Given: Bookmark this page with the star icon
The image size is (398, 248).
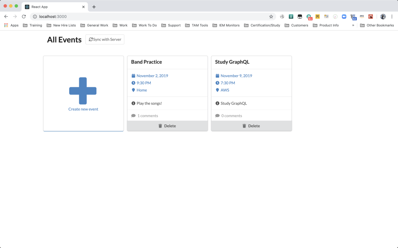Looking at the screenshot, I should 271,16.
